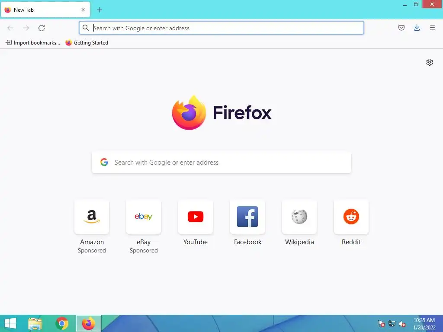Open the Windows Start button
443x332 pixels.
coord(10,323)
